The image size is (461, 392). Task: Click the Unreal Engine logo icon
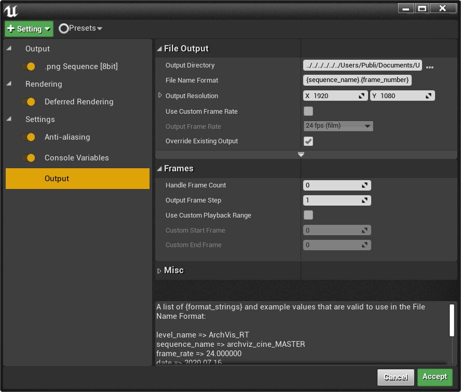tap(10, 9)
